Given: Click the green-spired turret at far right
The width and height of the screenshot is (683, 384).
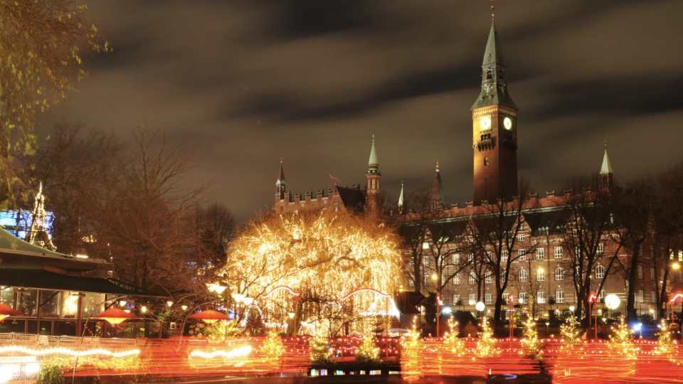Looking at the screenshot, I should pos(605,165).
